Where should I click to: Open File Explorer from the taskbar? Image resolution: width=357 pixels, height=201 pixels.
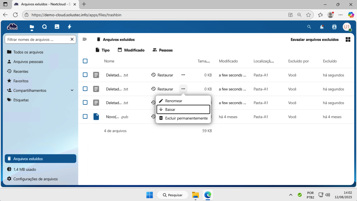point(195,195)
